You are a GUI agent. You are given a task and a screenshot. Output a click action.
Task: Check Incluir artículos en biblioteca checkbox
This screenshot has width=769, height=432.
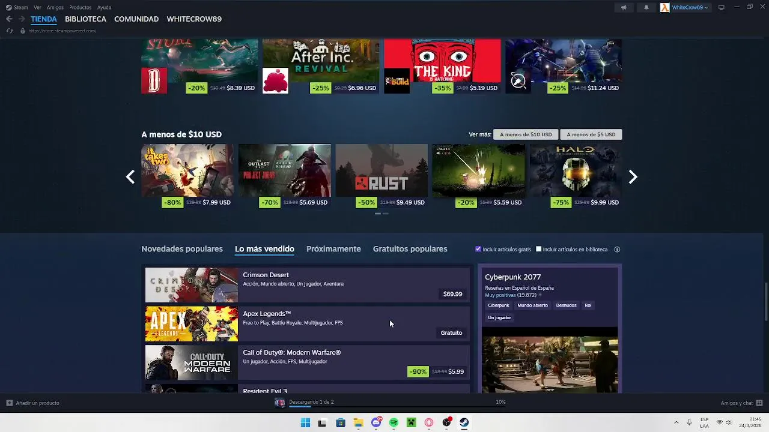pos(539,249)
